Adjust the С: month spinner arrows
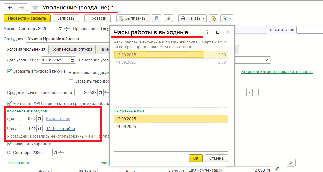 (x=61, y=152)
